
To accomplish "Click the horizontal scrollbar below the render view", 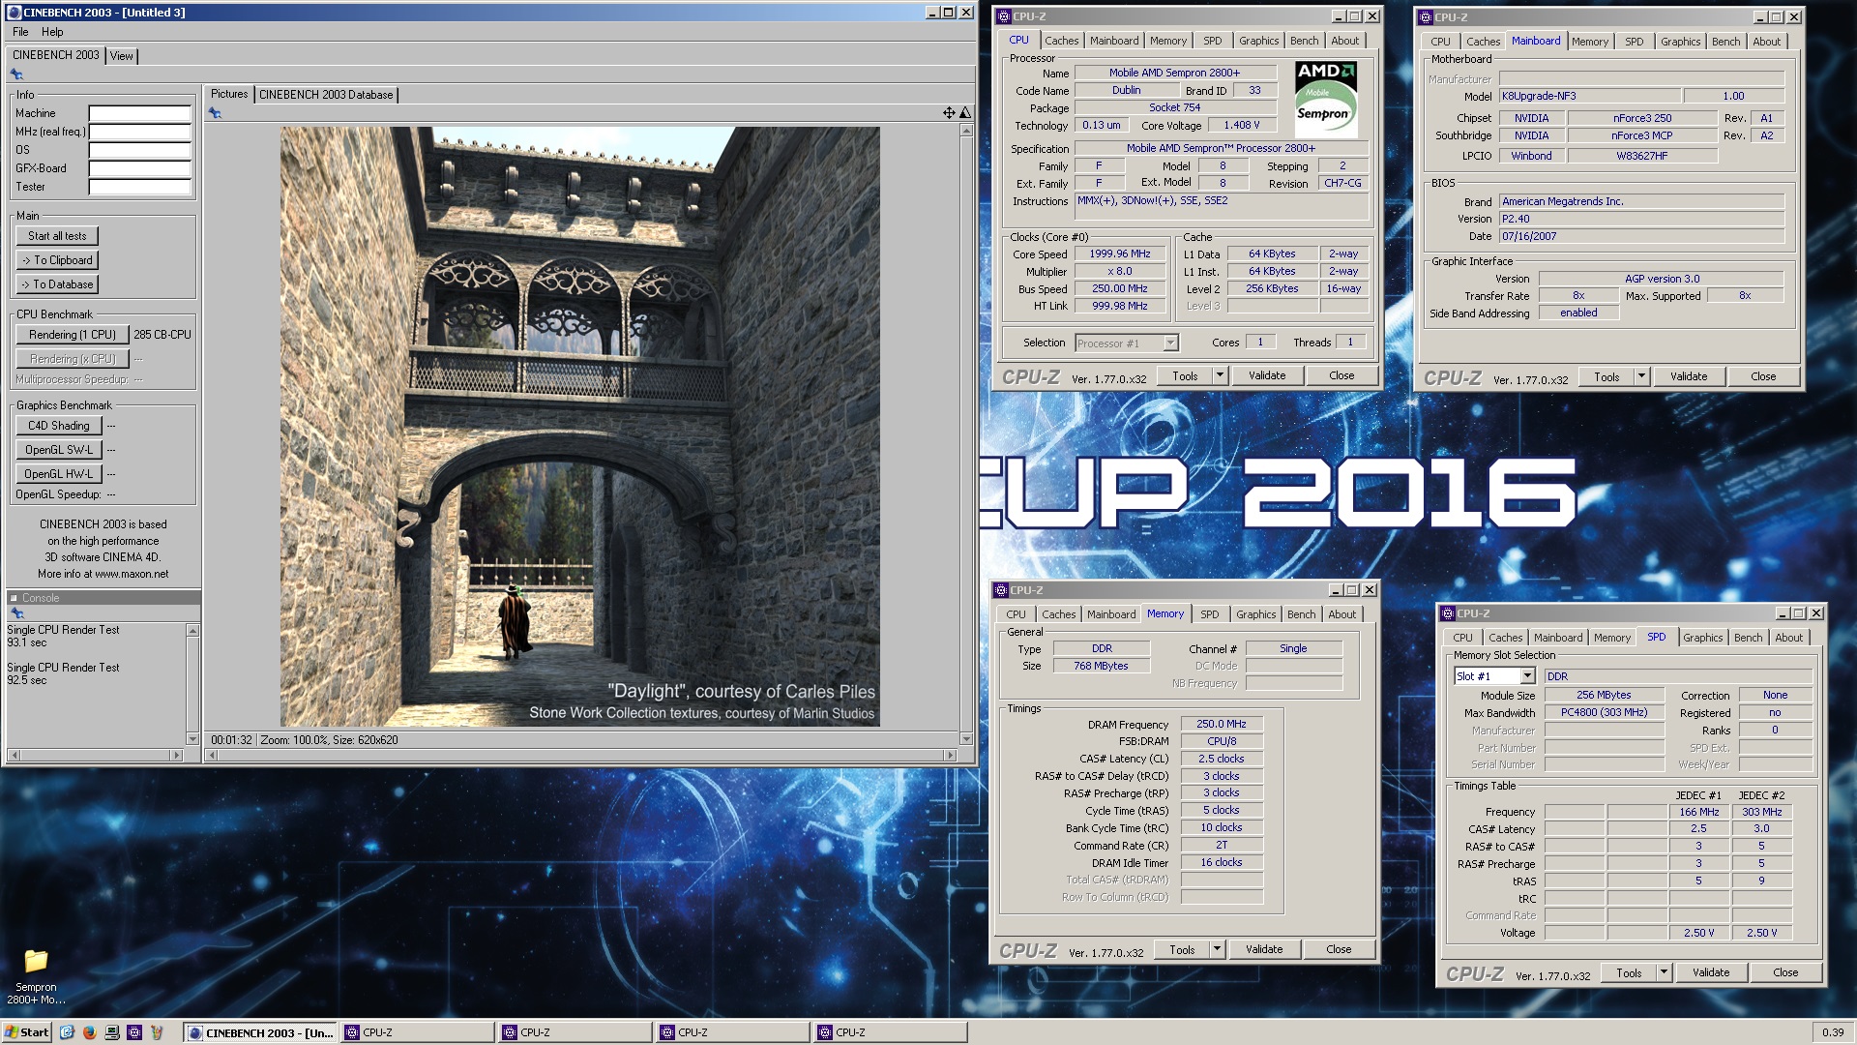I will pyautogui.click(x=579, y=755).
